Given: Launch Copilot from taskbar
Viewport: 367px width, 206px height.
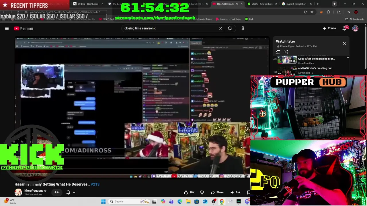Looking at the screenshot, I should (x=163, y=201).
